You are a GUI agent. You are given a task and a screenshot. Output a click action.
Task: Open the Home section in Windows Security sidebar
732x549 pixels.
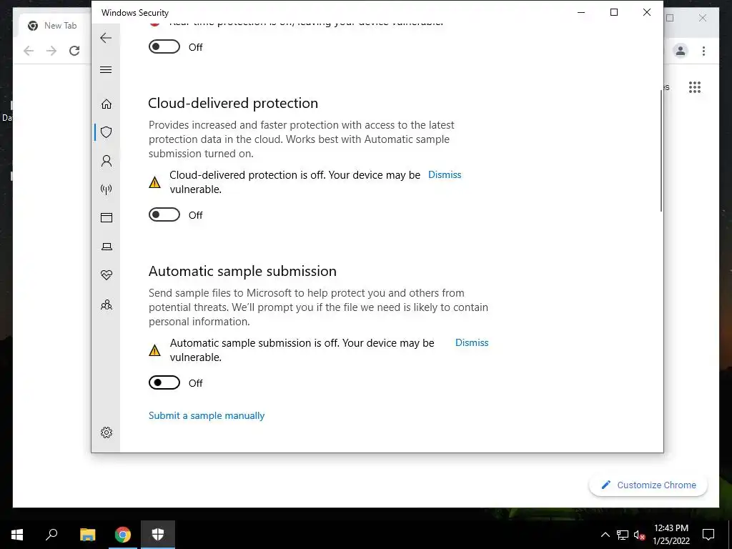click(107, 104)
